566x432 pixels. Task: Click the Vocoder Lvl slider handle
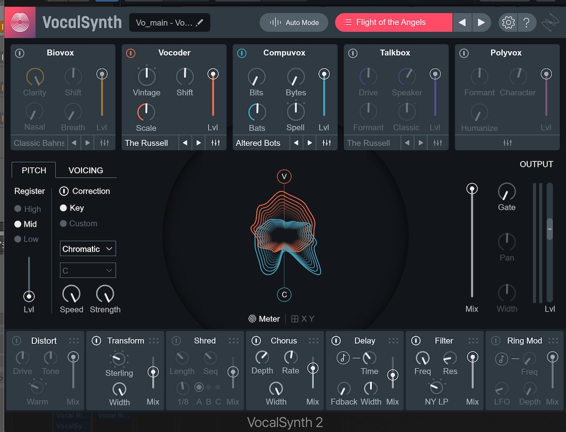(213, 74)
